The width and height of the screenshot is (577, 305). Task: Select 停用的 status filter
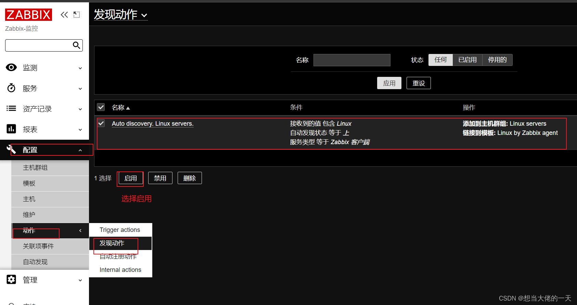pyautogui.click(x=497, y=60)
